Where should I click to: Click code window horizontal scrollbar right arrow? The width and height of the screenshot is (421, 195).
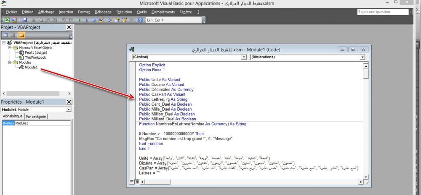point(361,182)
